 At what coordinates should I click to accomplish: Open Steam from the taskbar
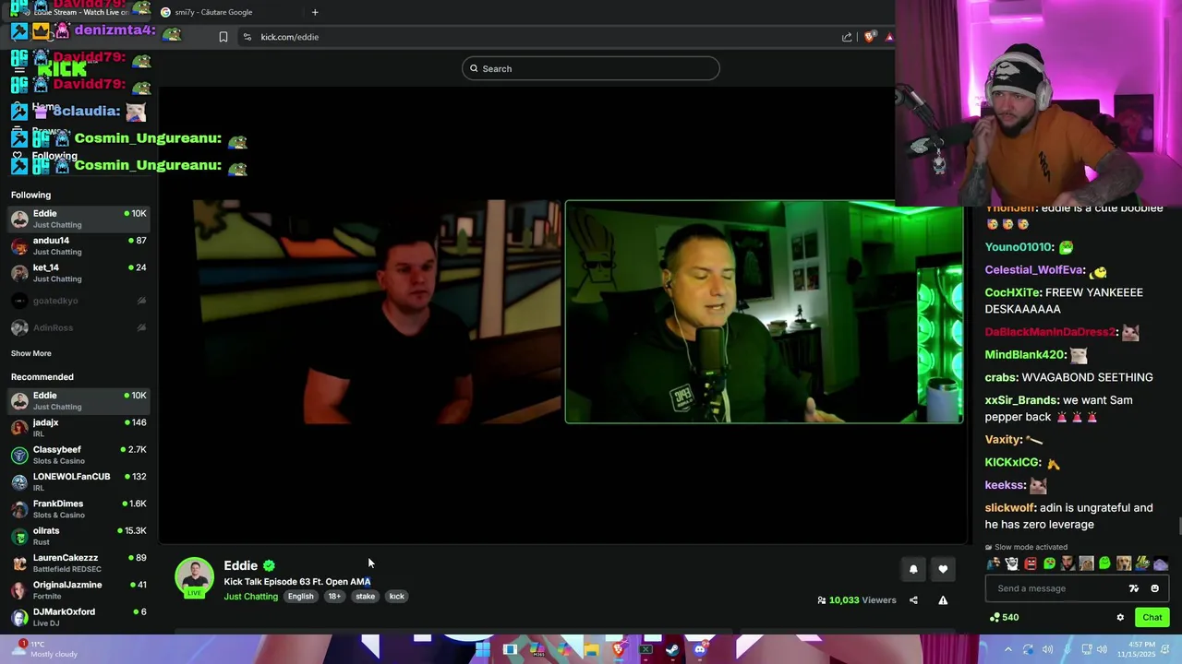[x=672, y=649]
